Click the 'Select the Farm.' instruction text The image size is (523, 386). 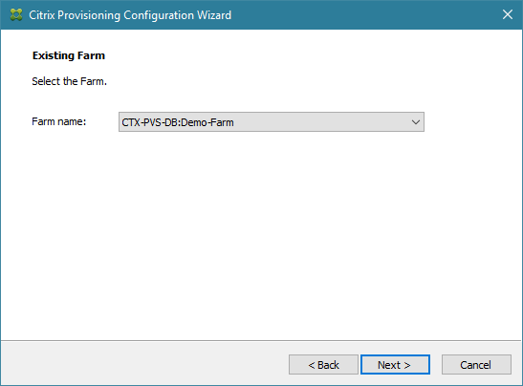(70, 81)
